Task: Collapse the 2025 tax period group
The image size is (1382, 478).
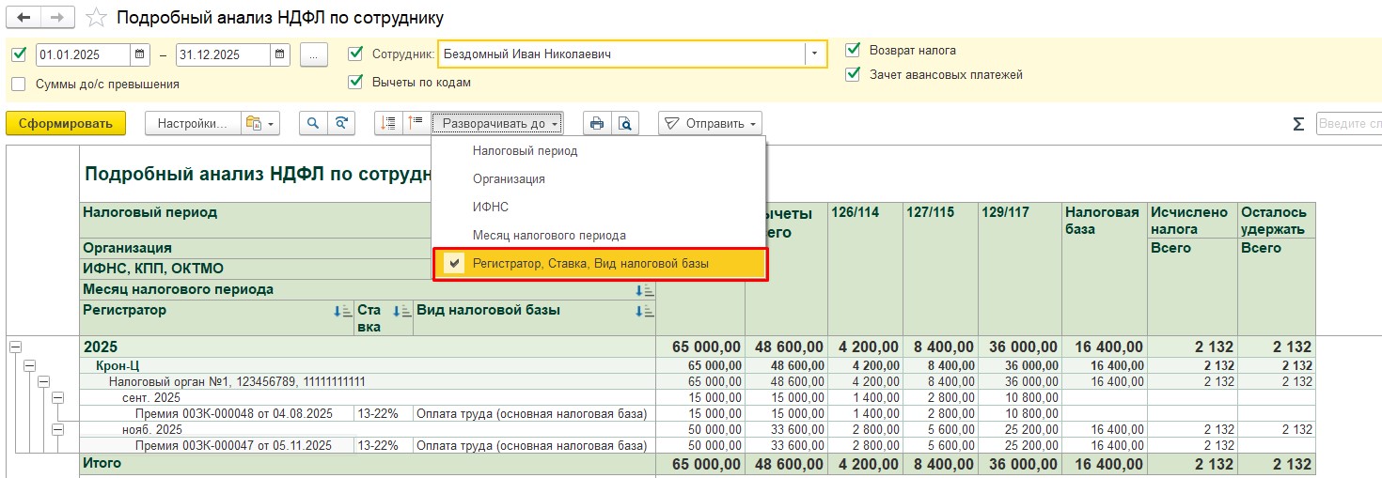Action: click(x=15, y=347)
